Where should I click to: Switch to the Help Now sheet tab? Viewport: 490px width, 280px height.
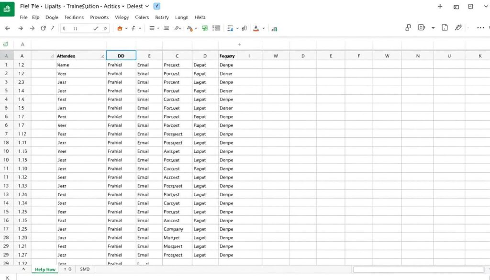point(45,269)
